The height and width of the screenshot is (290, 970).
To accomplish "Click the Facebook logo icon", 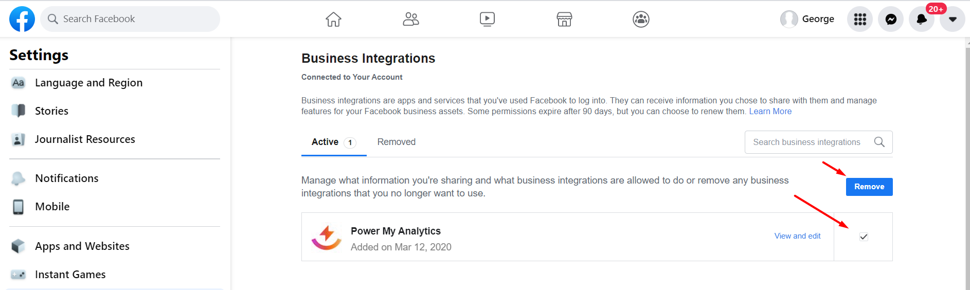I will click(22, 19).
